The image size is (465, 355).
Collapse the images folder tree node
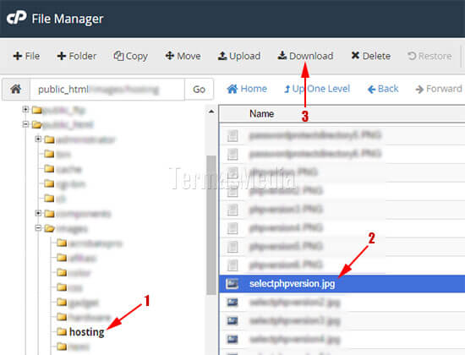coord(38,228)
